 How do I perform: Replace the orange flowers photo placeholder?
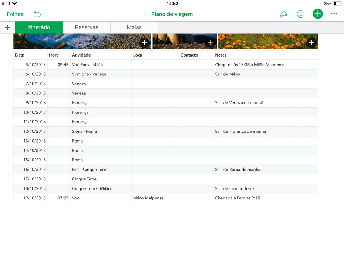pos(312,42)
